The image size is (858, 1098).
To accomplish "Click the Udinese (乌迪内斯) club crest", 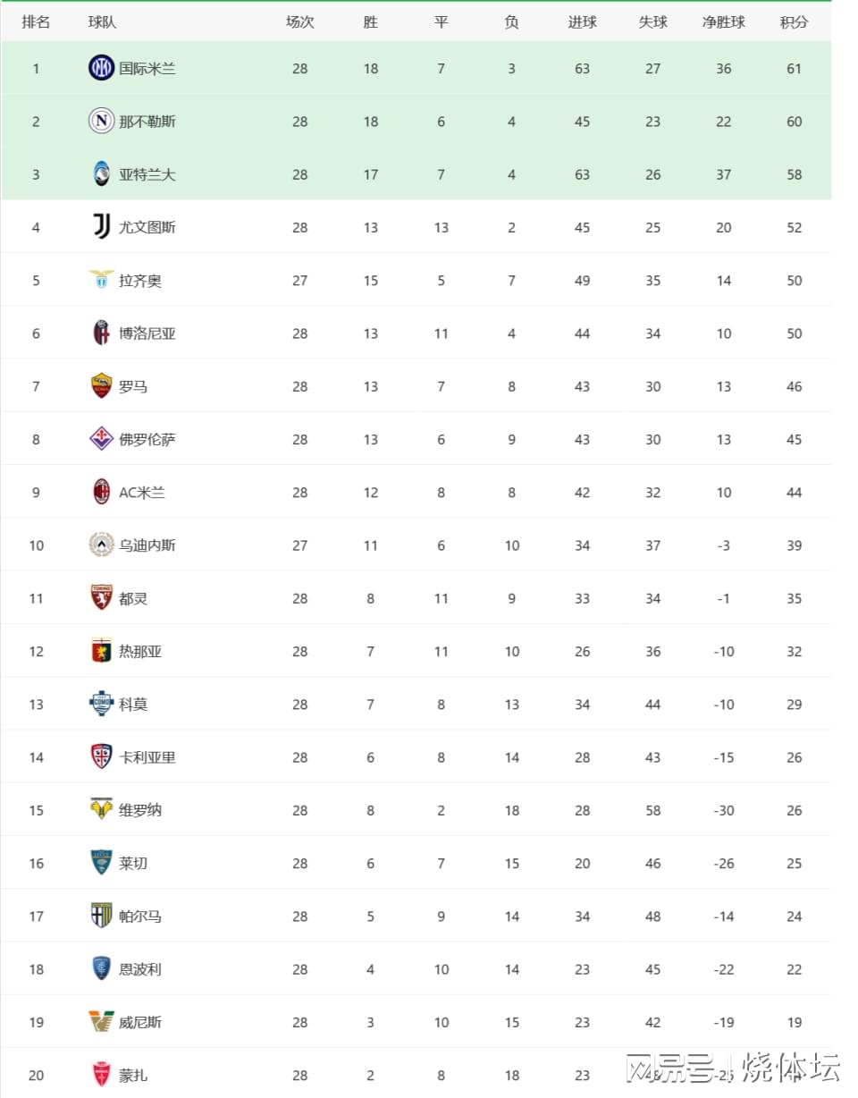I will pos(102,545).
